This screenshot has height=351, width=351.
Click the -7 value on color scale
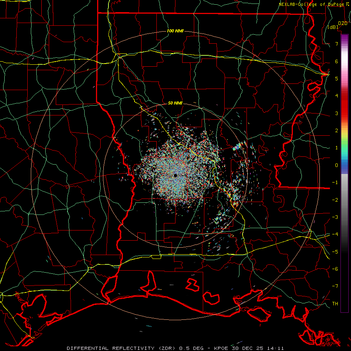tap(335, 286)
